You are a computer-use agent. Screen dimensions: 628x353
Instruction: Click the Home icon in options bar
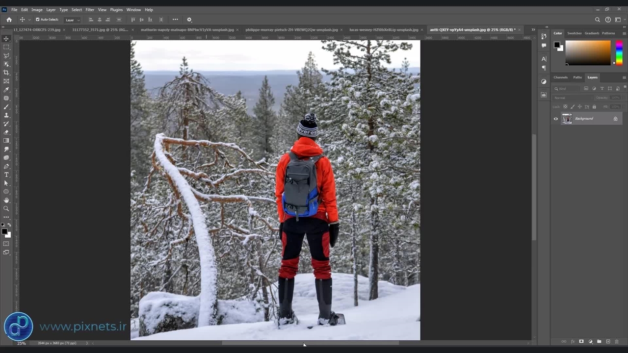tap(9, 20)
